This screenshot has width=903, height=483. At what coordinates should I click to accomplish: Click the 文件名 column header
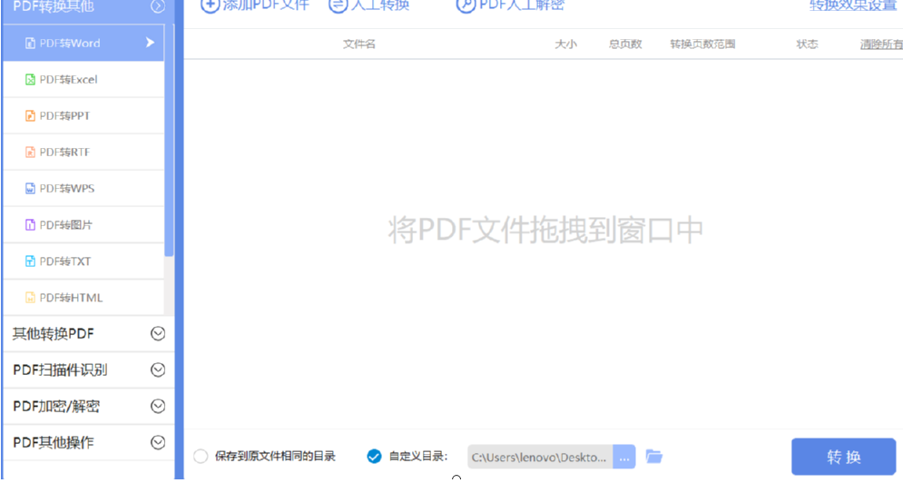pyautogui.click(x=359, y=44)
